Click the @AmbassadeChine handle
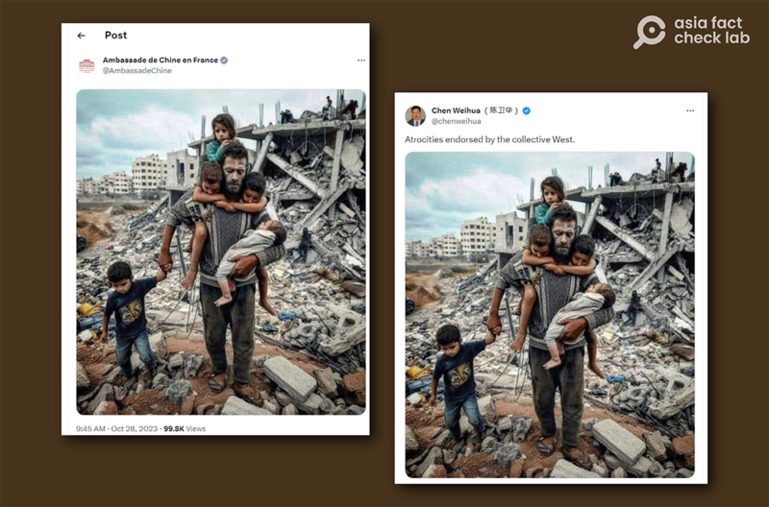 [x=136, y=71]
